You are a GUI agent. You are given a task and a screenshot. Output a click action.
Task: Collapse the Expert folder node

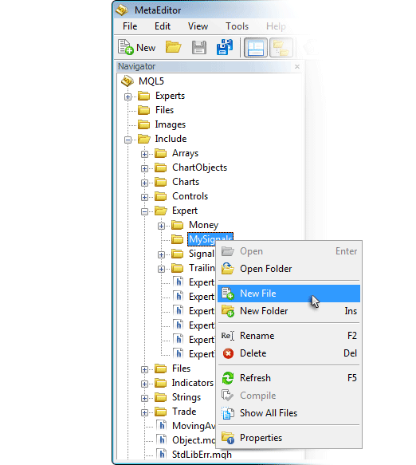[x=144, y=211]
